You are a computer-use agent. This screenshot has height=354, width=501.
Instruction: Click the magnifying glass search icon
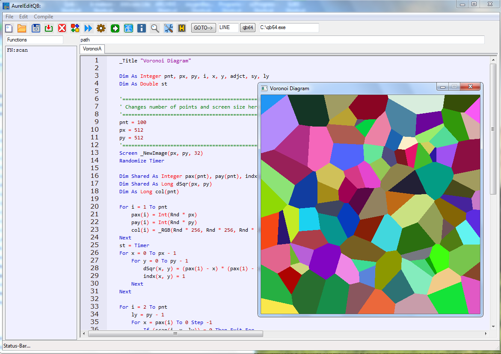[x=155, y=28]
